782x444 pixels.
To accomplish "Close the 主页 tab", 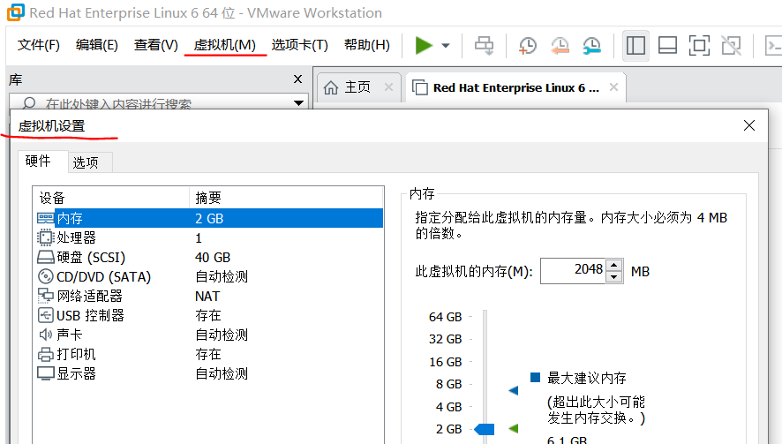I will pos(388,87).
